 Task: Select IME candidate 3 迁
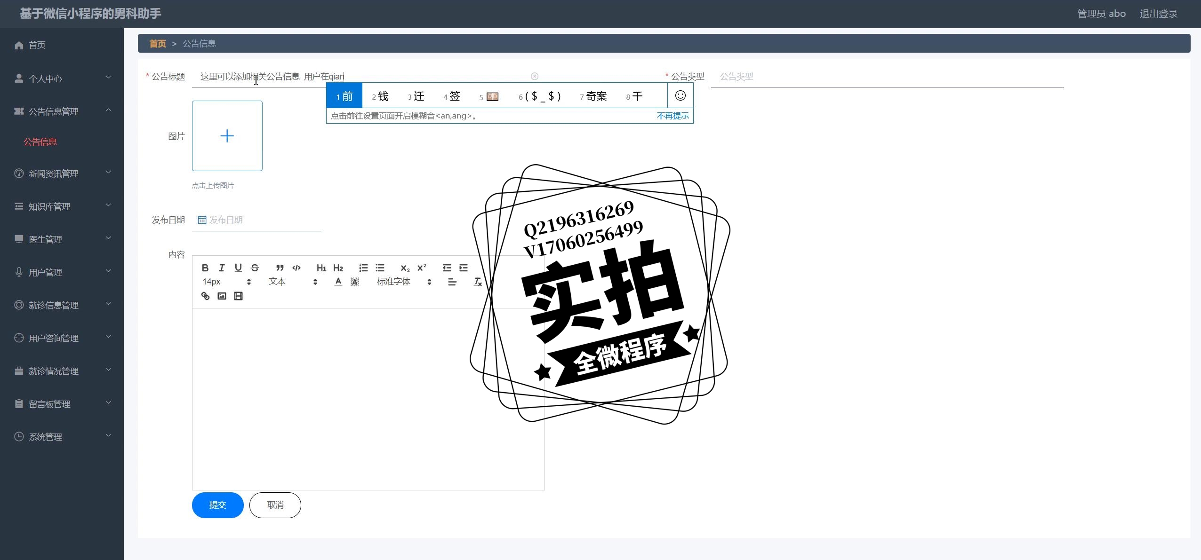tap(416, 96)
